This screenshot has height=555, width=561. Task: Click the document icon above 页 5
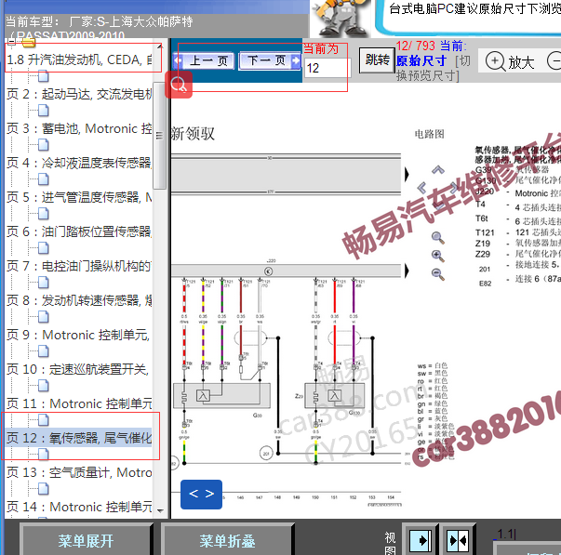coord(44,179)
